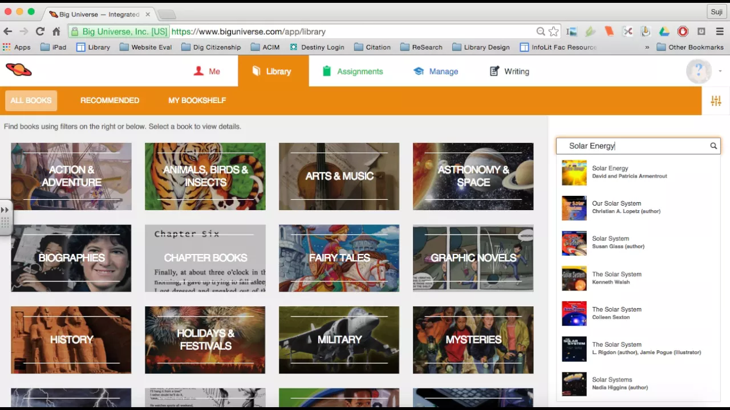
Task: Open the Manage tab
Action: pyautogui.click(x=436, y=71)
